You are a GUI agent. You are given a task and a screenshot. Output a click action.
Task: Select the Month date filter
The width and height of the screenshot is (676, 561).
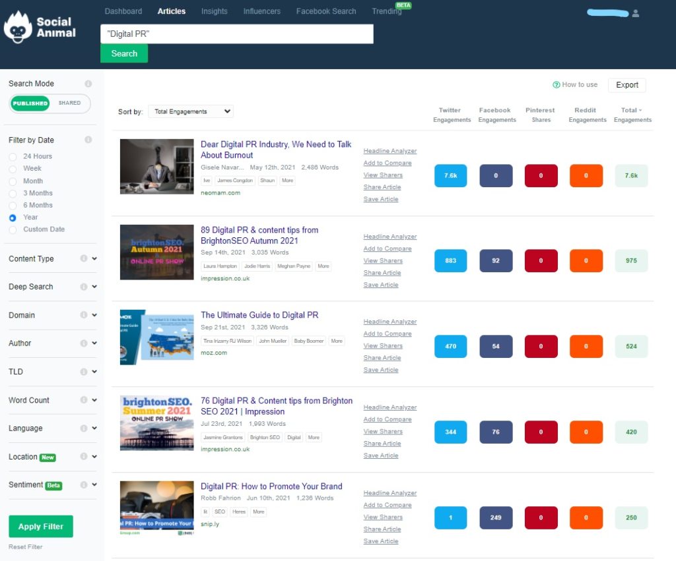pyautogui.click(x=13, y=181)
